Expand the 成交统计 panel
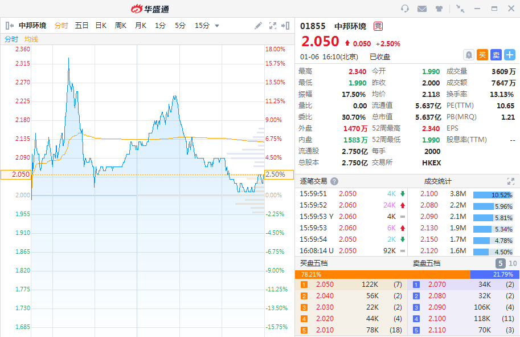The image size is (520, 337). click(511, 181)
